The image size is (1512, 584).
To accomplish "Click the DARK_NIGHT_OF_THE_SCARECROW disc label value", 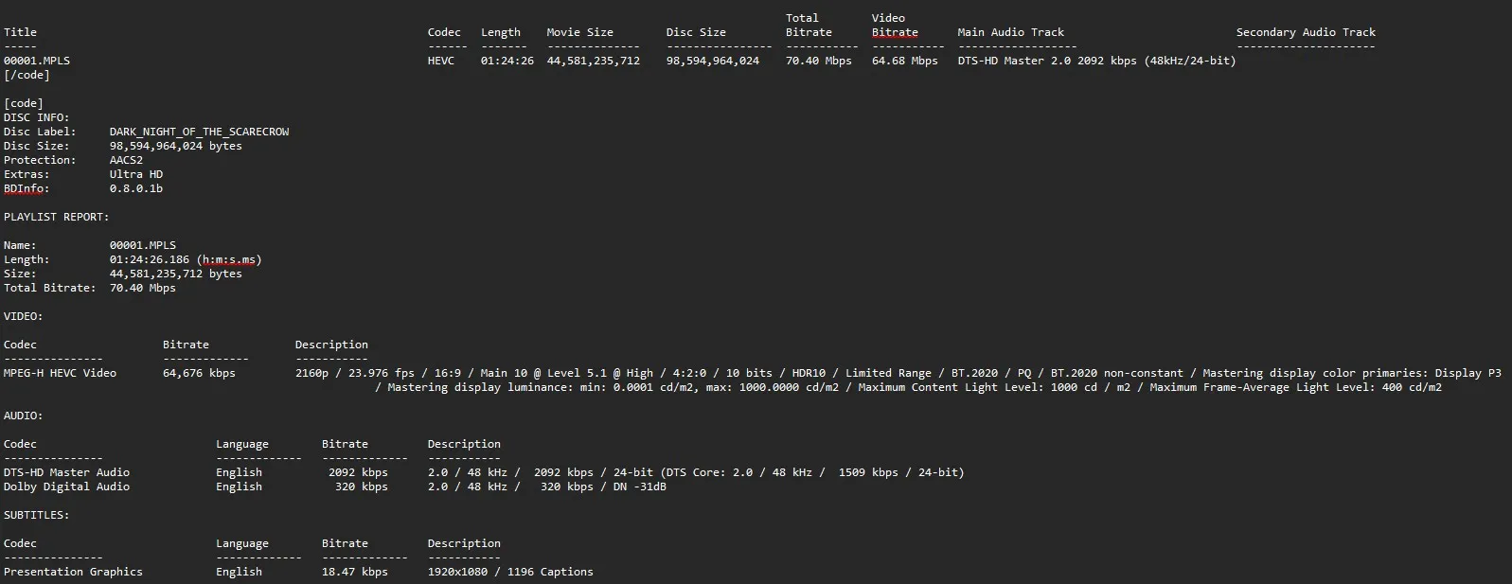I will (x=199, y=132).
